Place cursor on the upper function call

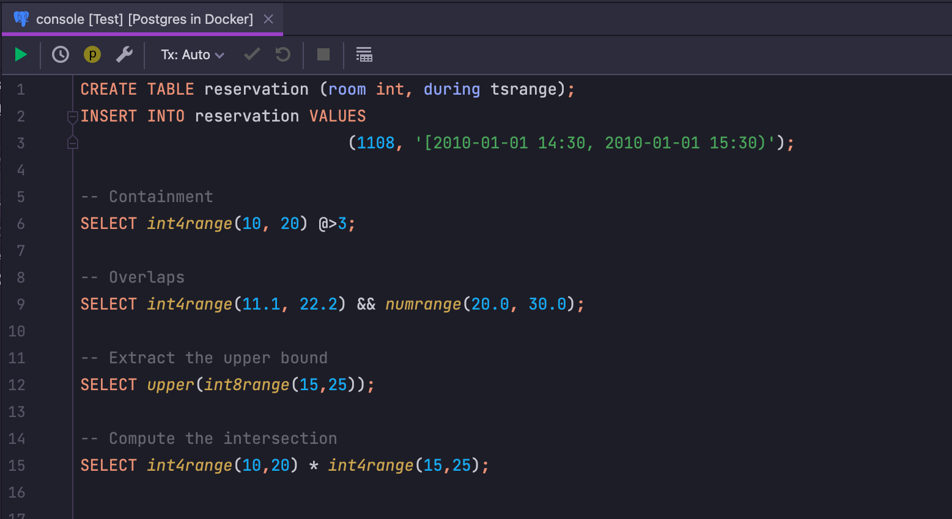click(x=170, y=385)
